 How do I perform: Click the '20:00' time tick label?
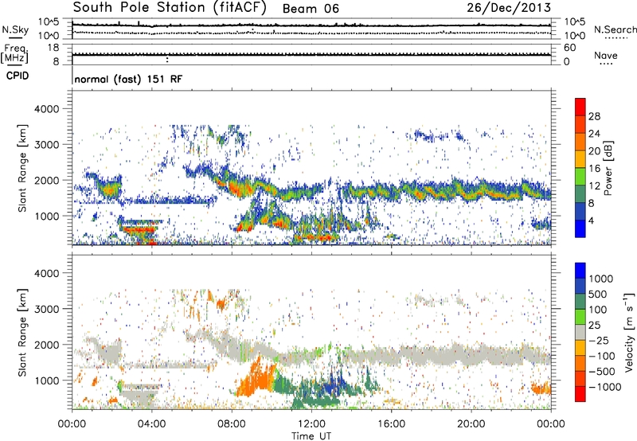pyautogui.click(x=471, y=424)
